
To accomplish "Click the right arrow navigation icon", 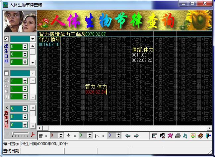I will [x=136, y=136].
